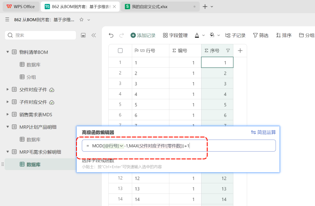The height and width of the screenshot is (206, 315).
Task: Open 排序 sort tool
Action: tap(284, 35)
